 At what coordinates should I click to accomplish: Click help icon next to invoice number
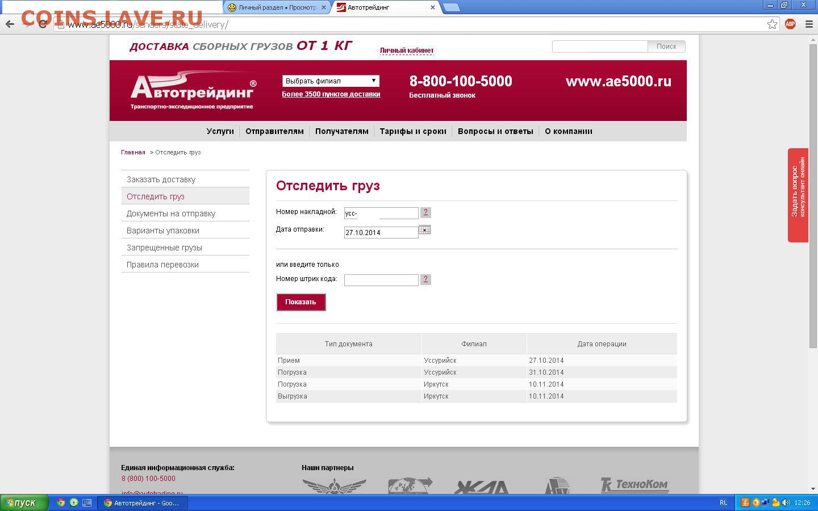(x=425, y=212)
